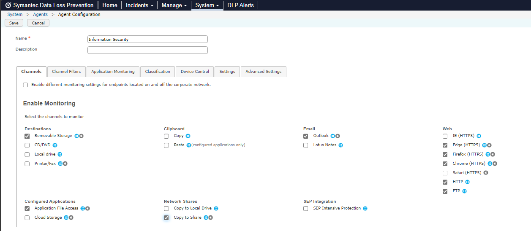The width and height of the screenshot is (531, 231).
Task: Open the Settings tab
Action: pos(227,72)
